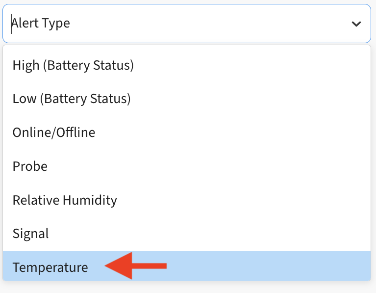Set alert type to high battery status
The width and height of the screenshot is (376, 293).
click(73, 65)
